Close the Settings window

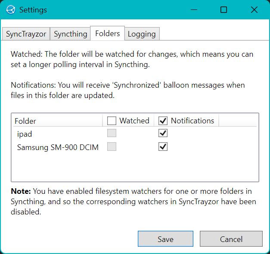[254, 9]
